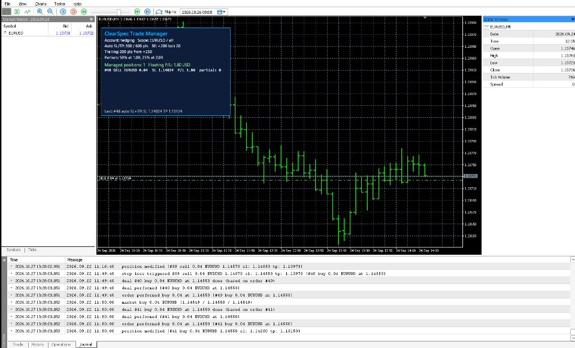This screenshot has width=575, height=348.
Task: Open the Skip to date calendar dropdown
Action: 222,12
